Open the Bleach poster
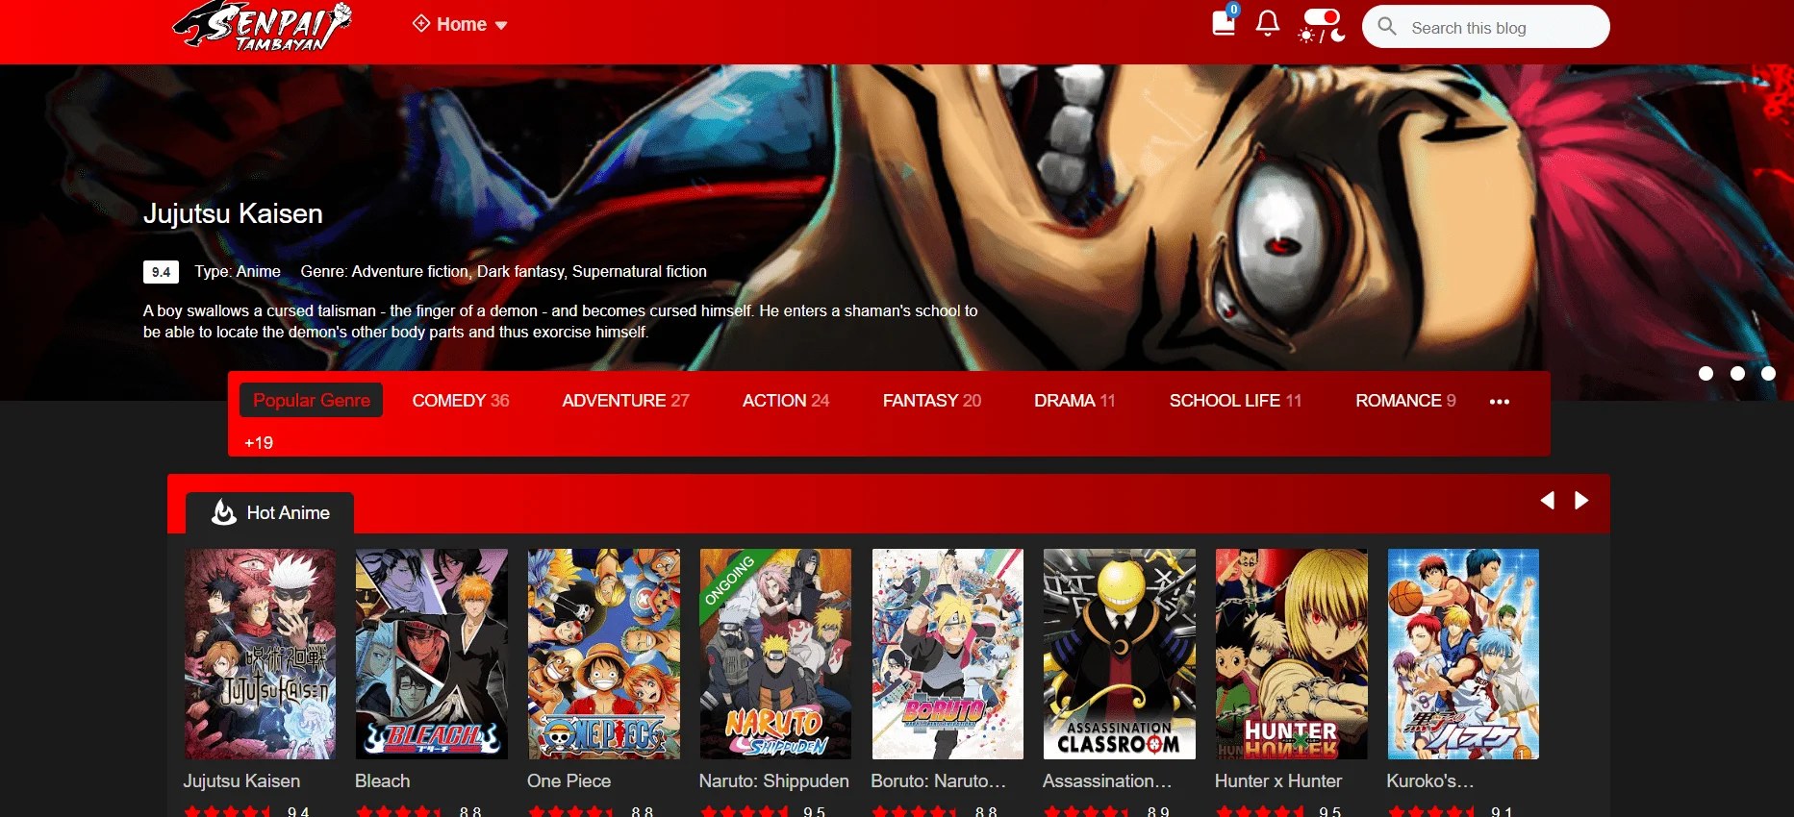Viewport: 1794px width, 817px height. point(431,655)
